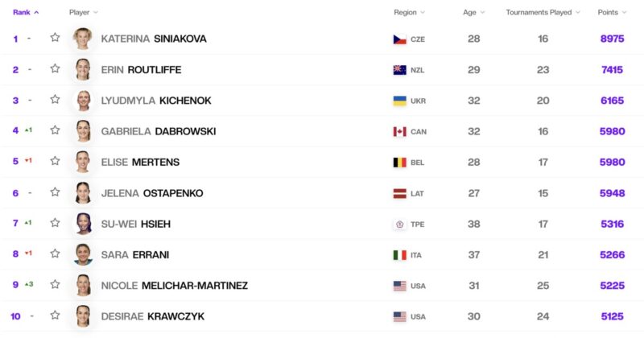Click the New Zealand flag icon
644x338 pixels.
click(x=399, y=70)
